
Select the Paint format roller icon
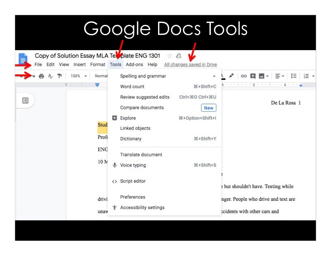tap(60, 76)
